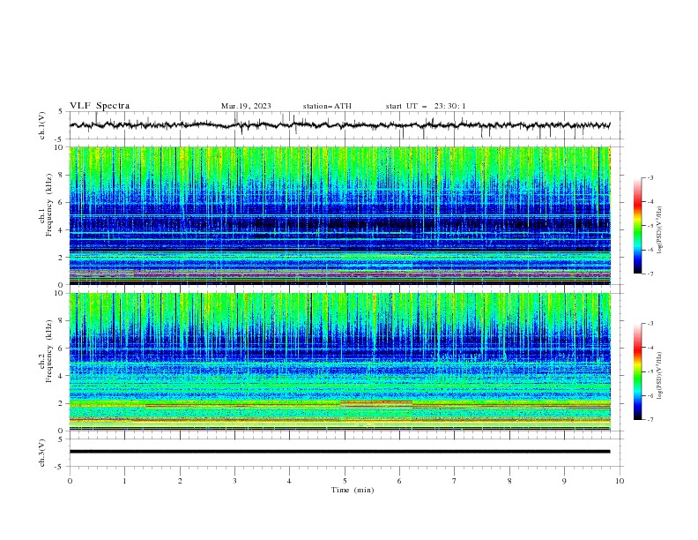Image resolution: width=698 pixels, height=540 pixels.
Task: Click the ch.2 PSD color scale bar
Action: pos(638,371)
